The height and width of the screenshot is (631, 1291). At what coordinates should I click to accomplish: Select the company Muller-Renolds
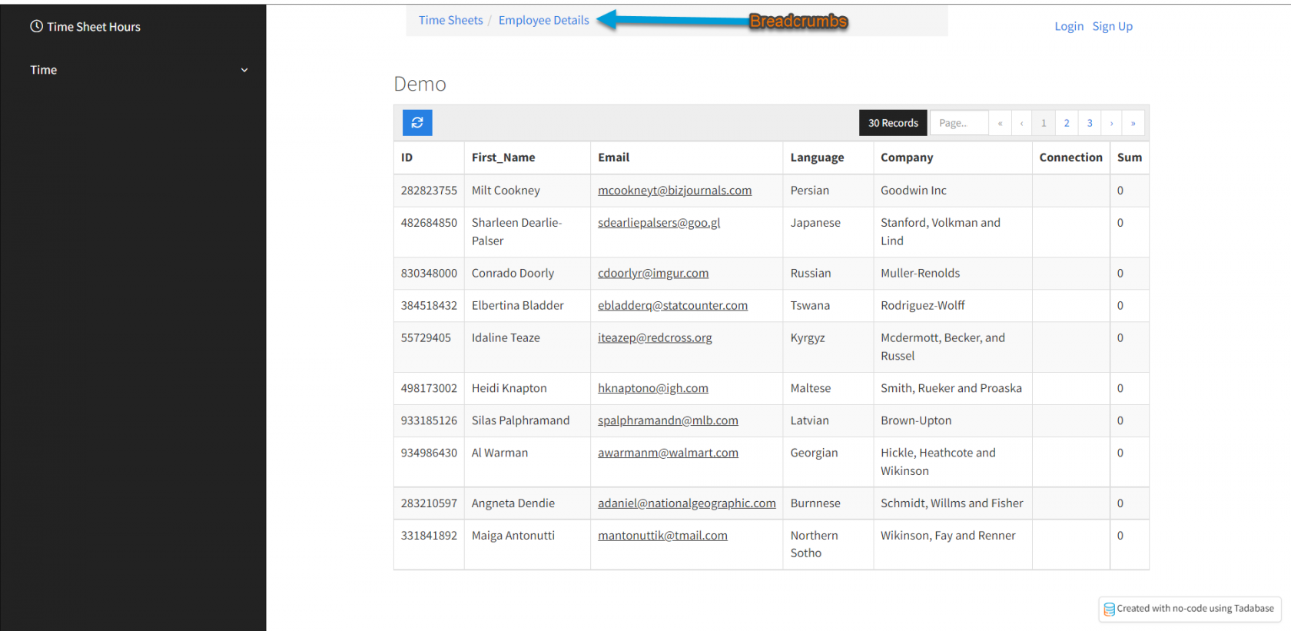(x=920, y=274)
